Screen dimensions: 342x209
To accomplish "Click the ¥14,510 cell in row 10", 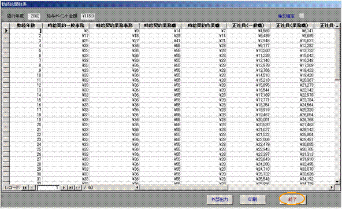I will tap(248, 75).
